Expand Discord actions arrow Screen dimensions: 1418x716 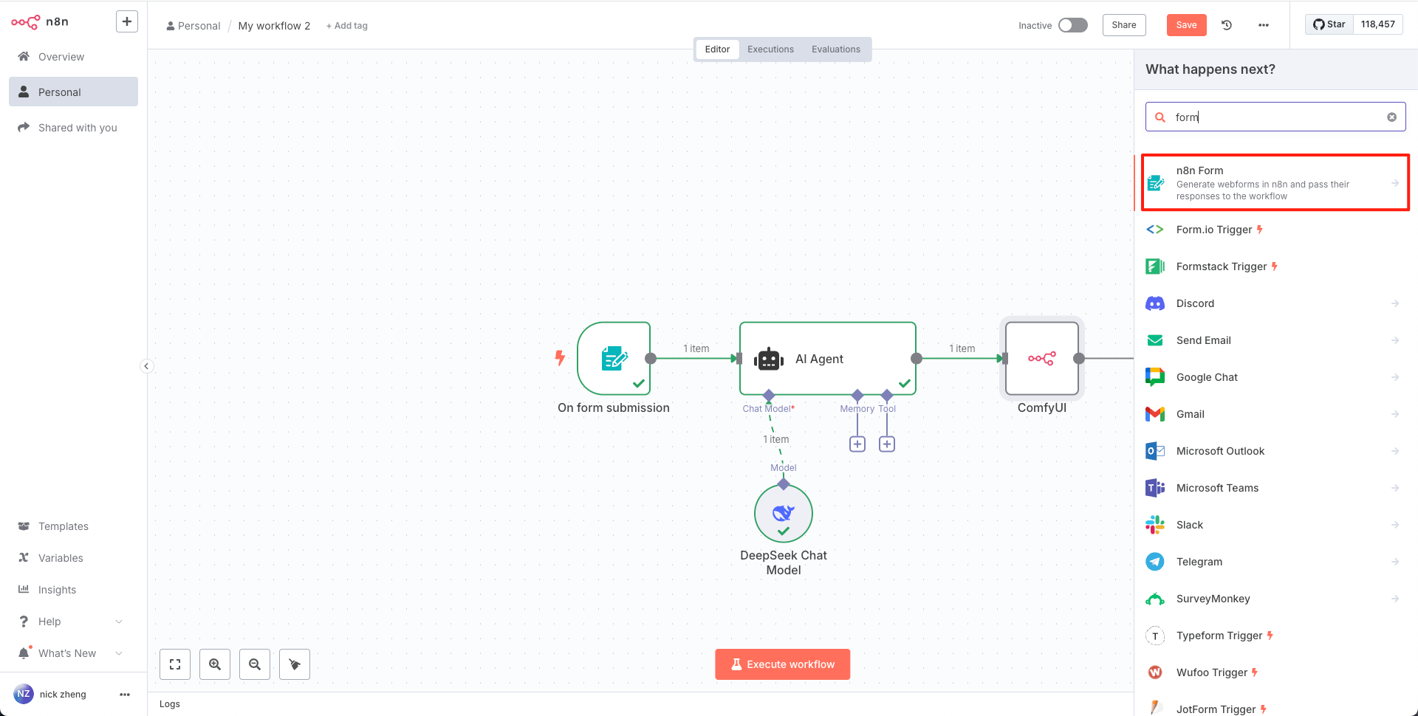[x=1395, y=303]
